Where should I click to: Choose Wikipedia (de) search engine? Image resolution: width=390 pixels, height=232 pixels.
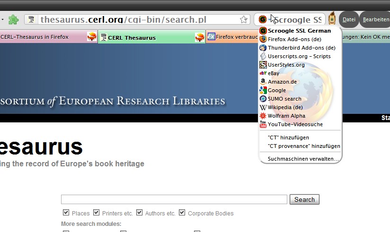click(x=300, y=107)
